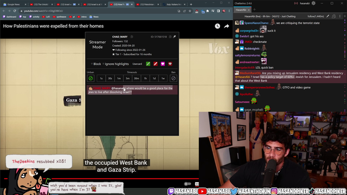Click the green unban icon in usercard

91,78
